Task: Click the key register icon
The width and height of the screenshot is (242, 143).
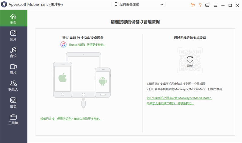Action: (x=200, y=5)
